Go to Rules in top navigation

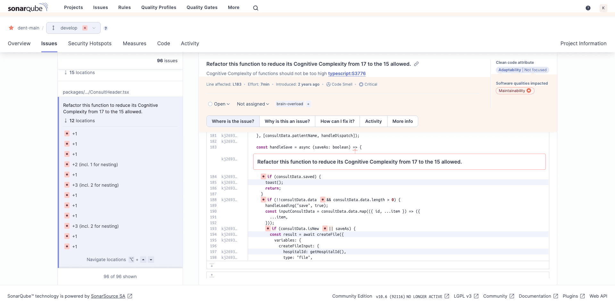tap(124, 7)
